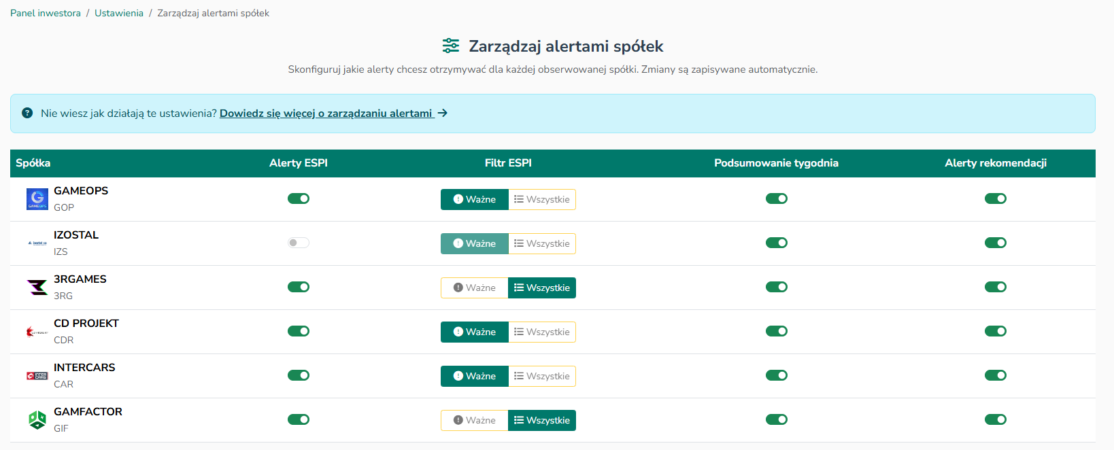Select Ważne filter for 3RGAMES
This screenshot has width=1114, height=450.
[x=475, y=288]
